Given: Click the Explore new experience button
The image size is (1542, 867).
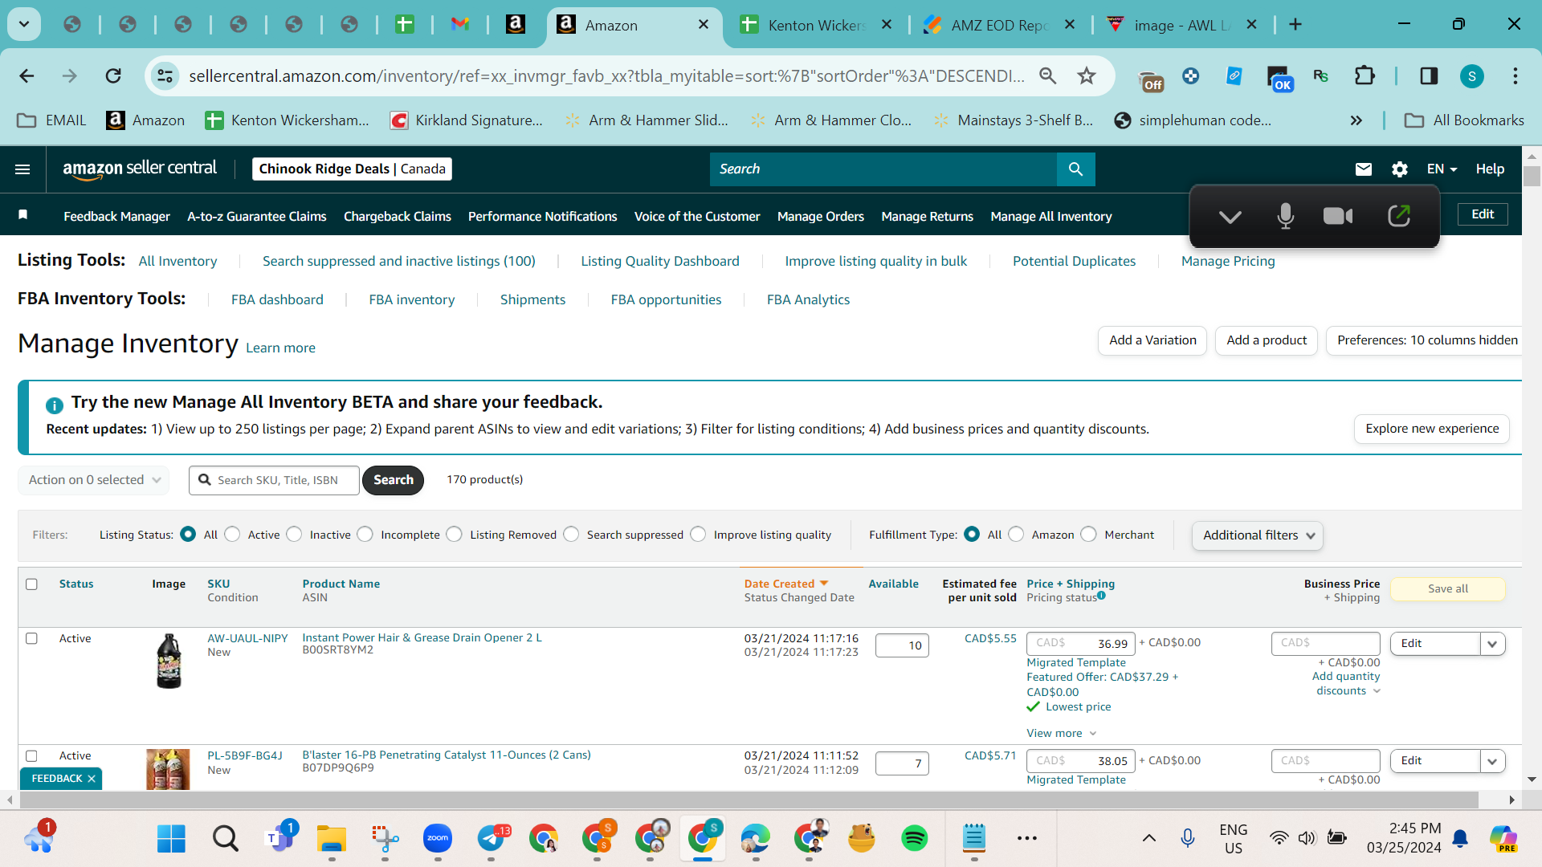Looking at the screenshot, I should pyautogui.click(x=1432, y=429).
